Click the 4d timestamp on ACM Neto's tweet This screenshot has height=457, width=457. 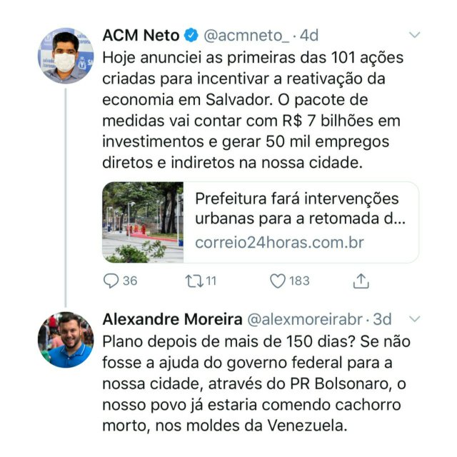click(309, 34)
